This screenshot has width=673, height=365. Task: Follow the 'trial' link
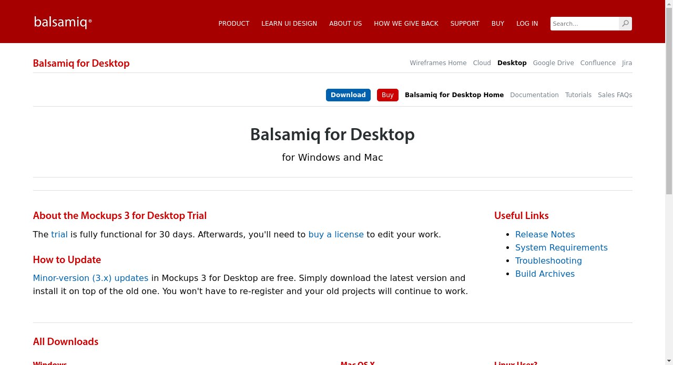coord(59,235)
